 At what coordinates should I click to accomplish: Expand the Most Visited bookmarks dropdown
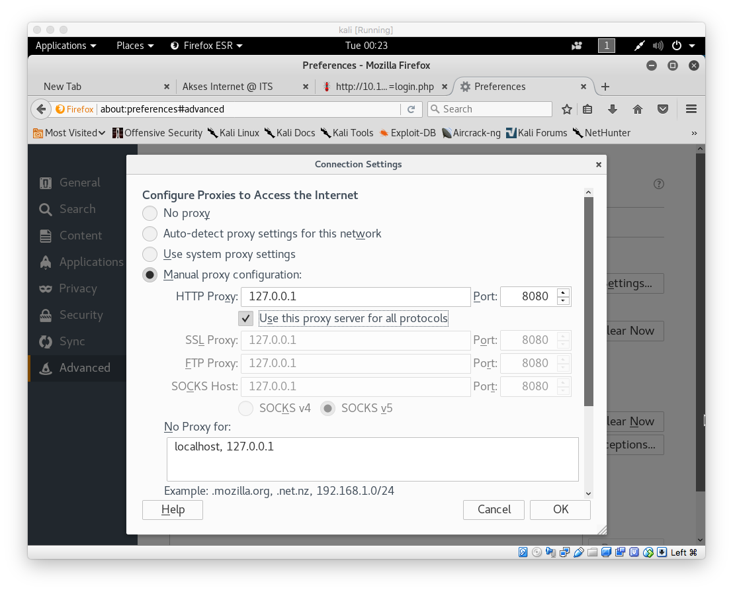coord(69,133)
